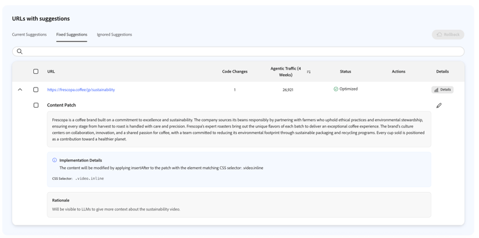The height and width of the screenshot is (238, 479).
Task: Click the traffic value 26,921
Action: pyautogui.click(x=288, y=90)
